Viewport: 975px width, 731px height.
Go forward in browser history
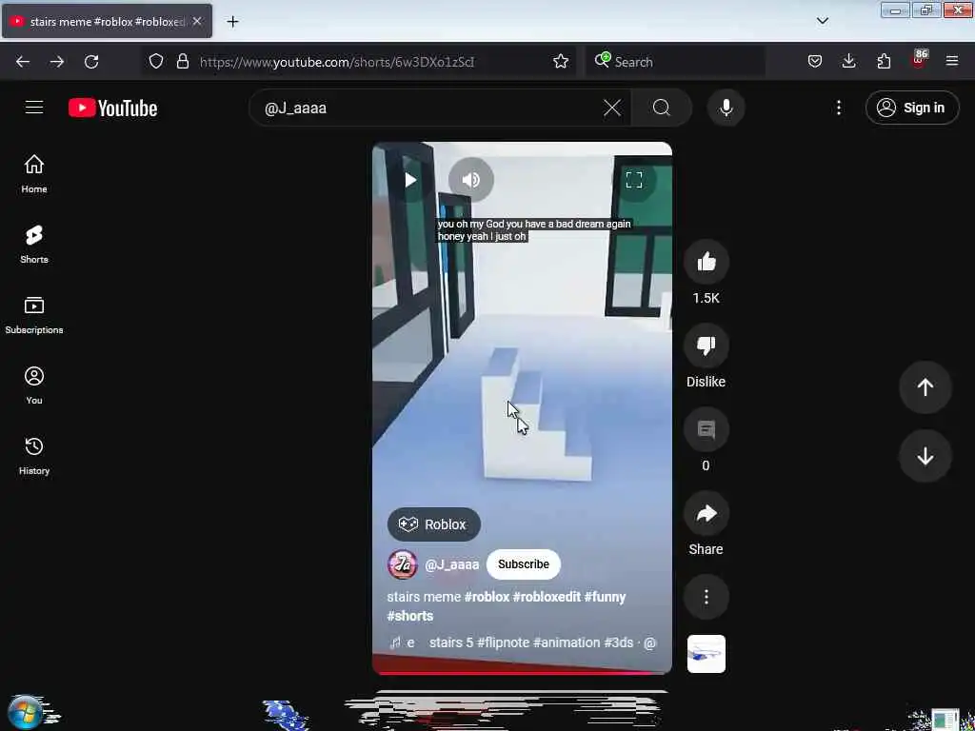pyautogui.click(x=56, y=62)
